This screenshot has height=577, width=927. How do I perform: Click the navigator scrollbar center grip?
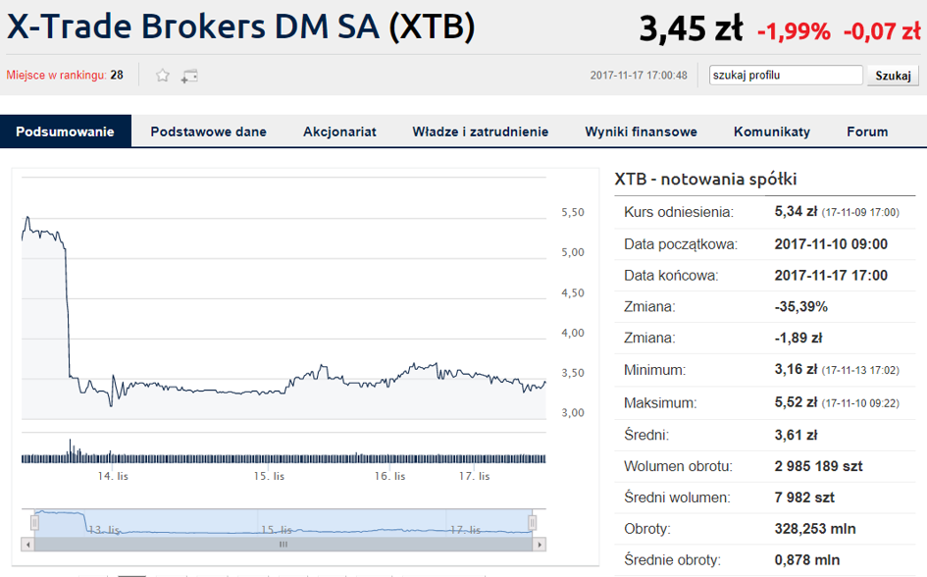pyautogui.click(x=283, y=545)
